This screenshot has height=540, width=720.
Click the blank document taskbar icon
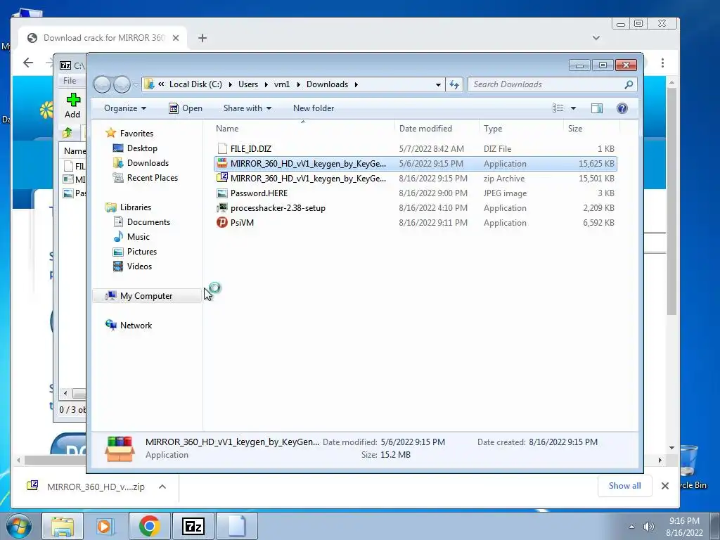point(236,526)
